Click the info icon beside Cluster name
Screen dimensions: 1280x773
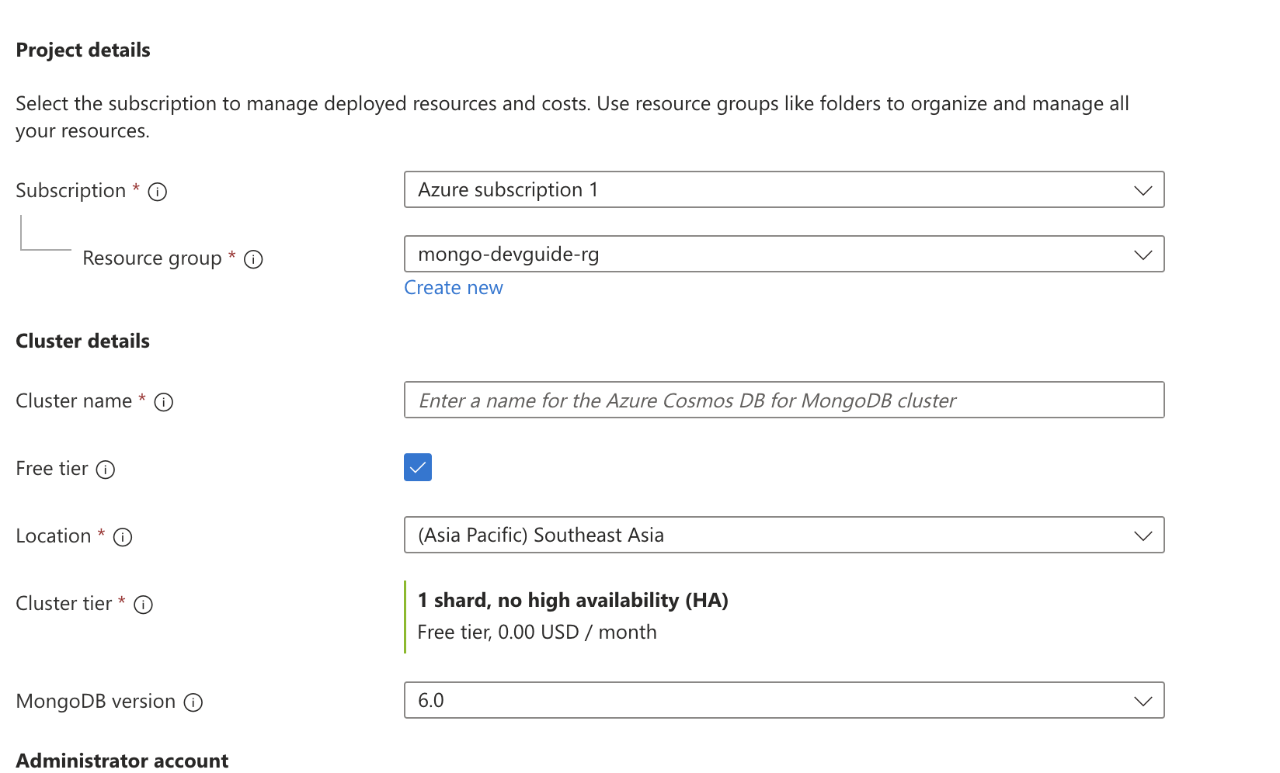coord(164,402)
